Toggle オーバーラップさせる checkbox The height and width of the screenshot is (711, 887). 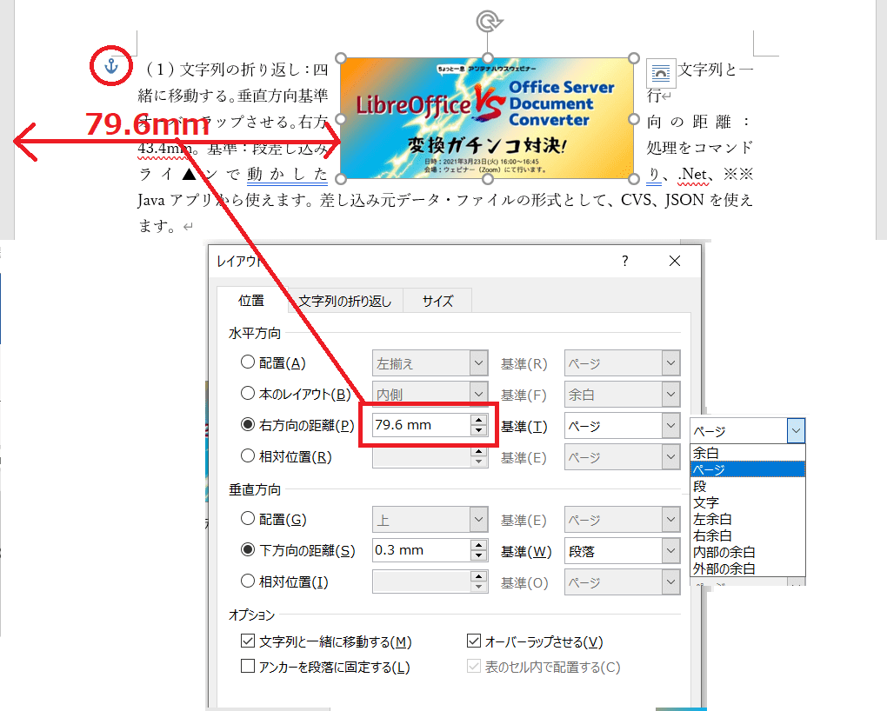pyautogui.click(x=474, y=642)
